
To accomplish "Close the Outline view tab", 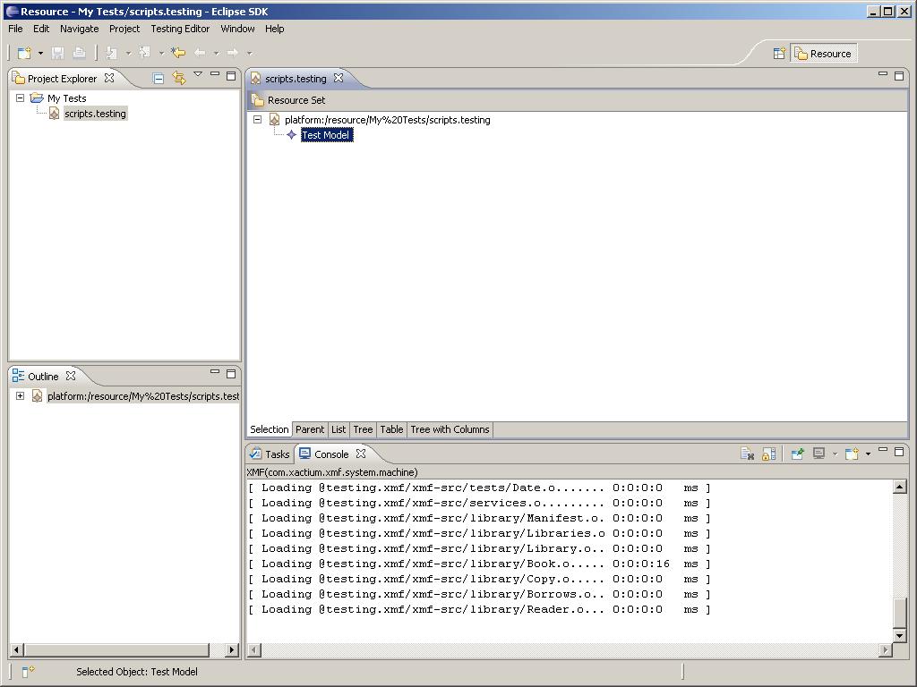I will pyautogui.click(x=71, y=376).
